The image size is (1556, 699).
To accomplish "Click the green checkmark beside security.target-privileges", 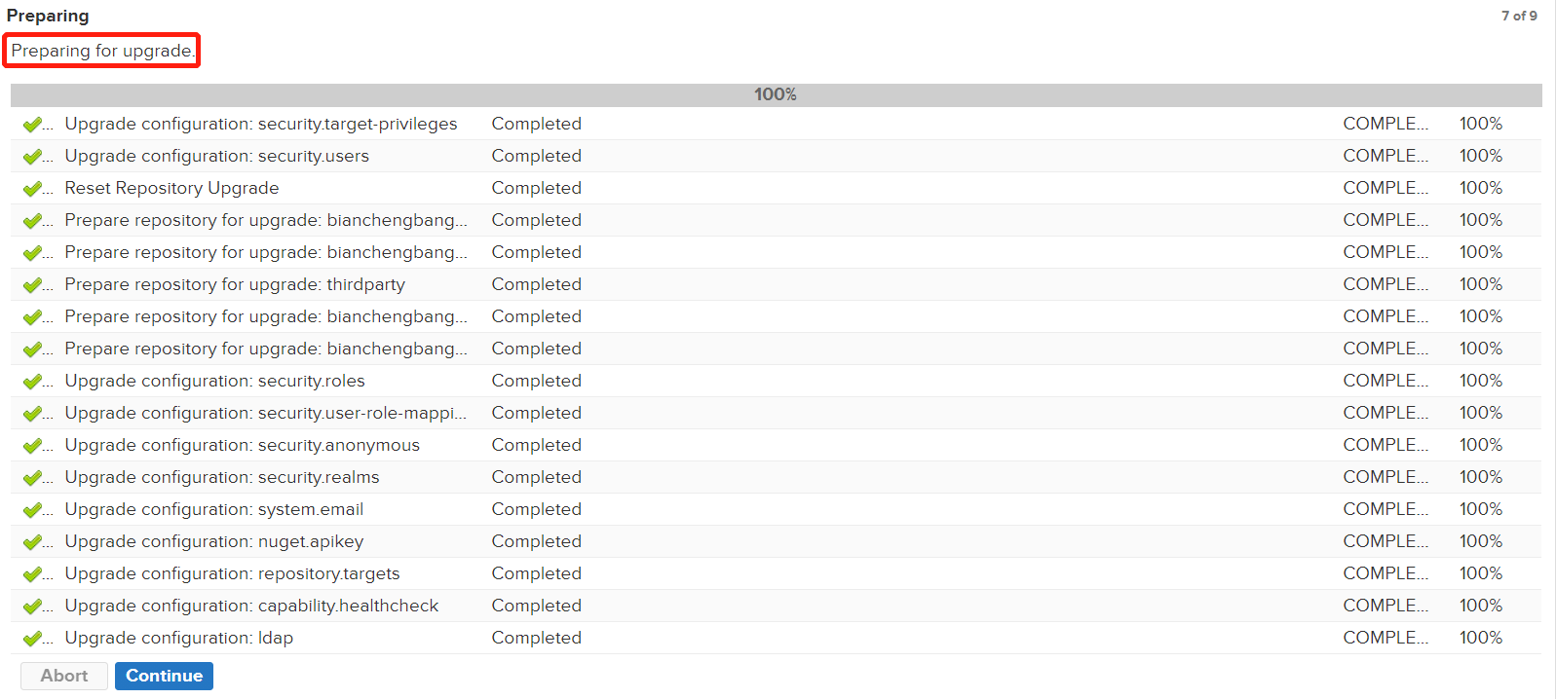I will pos(32,125).
